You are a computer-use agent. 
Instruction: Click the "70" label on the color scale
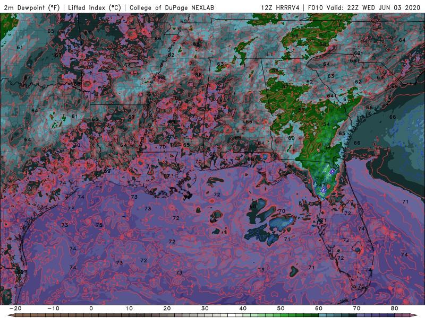356,308
